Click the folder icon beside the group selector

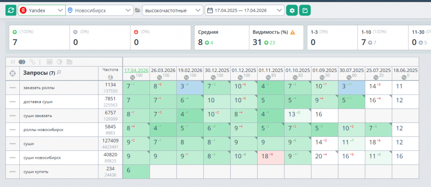[x=138, y=11]
